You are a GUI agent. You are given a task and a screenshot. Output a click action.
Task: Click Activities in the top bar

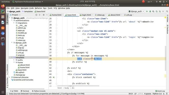(6, 2)
